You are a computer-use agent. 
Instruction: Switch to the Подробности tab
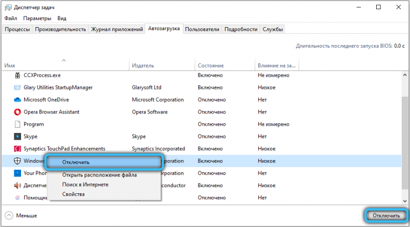241,29
